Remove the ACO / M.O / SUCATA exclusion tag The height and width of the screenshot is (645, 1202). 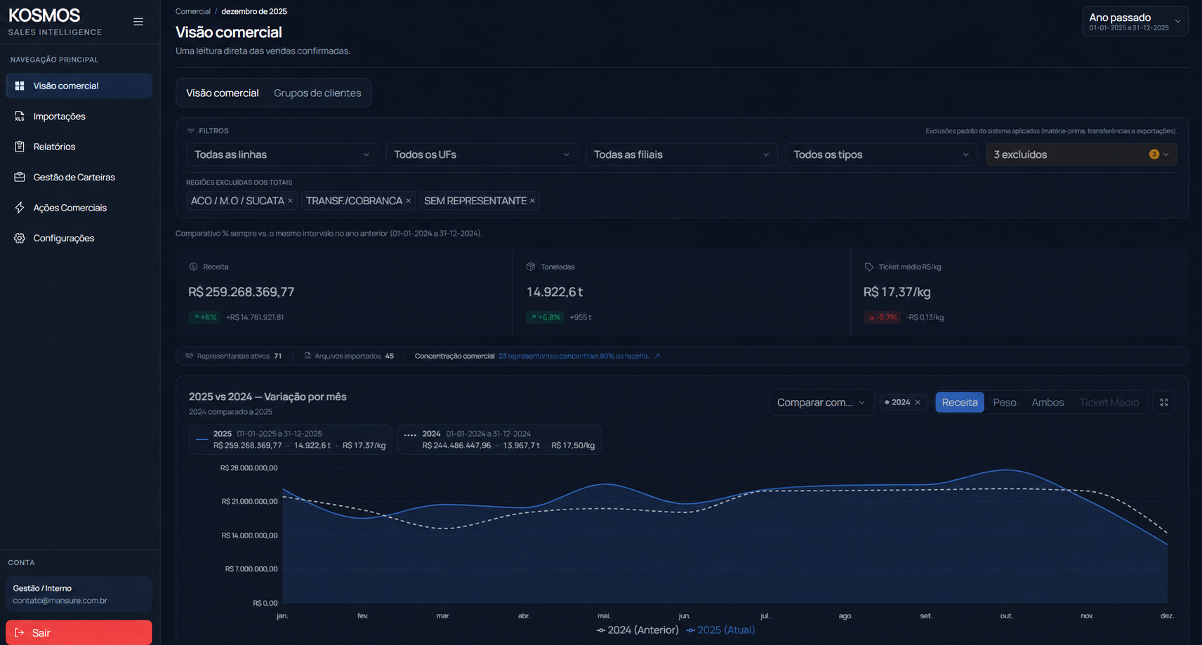point(290,201)
